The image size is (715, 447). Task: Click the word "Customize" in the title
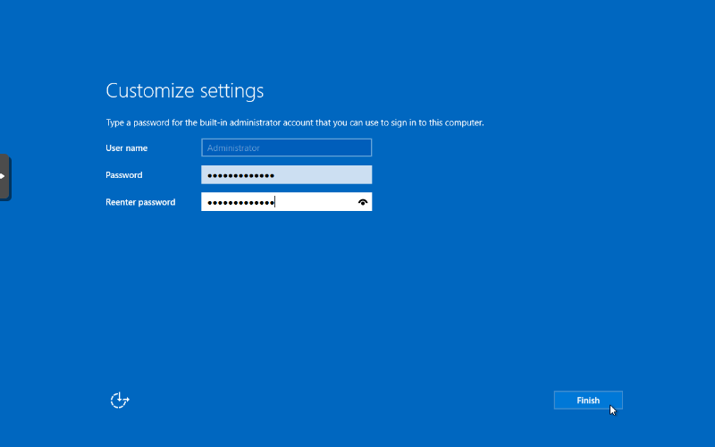[x=150, y=91]
